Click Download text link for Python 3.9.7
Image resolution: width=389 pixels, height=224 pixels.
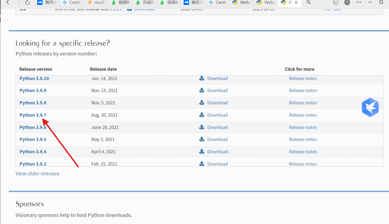(x=218, y=115)
